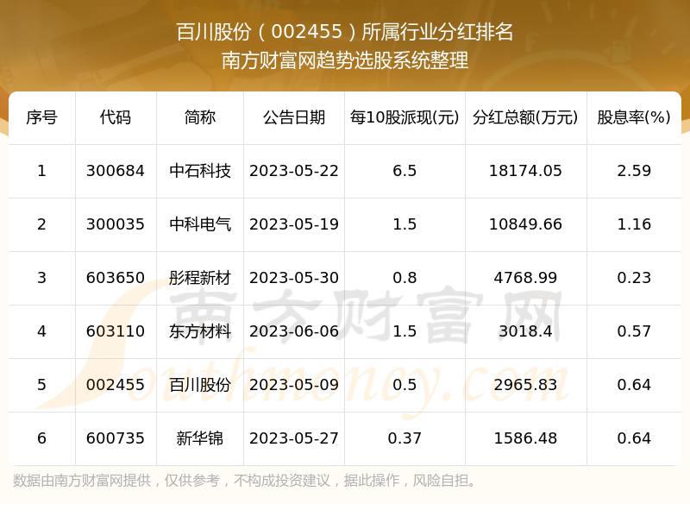Click the disclaimer text at bottom
This screenshot has width=690, height=523.
pyautogui.click(x=245, y=481)
